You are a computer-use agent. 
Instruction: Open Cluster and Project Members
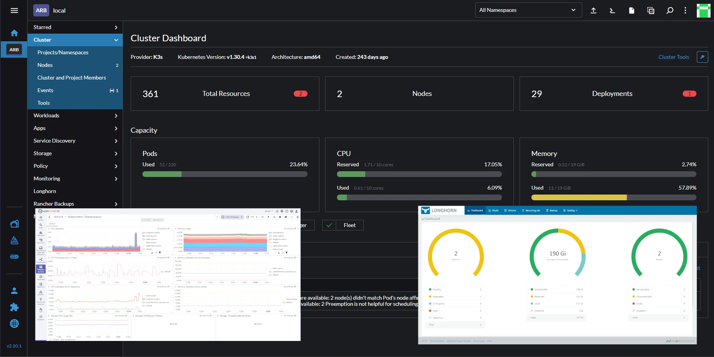(75, 78)
